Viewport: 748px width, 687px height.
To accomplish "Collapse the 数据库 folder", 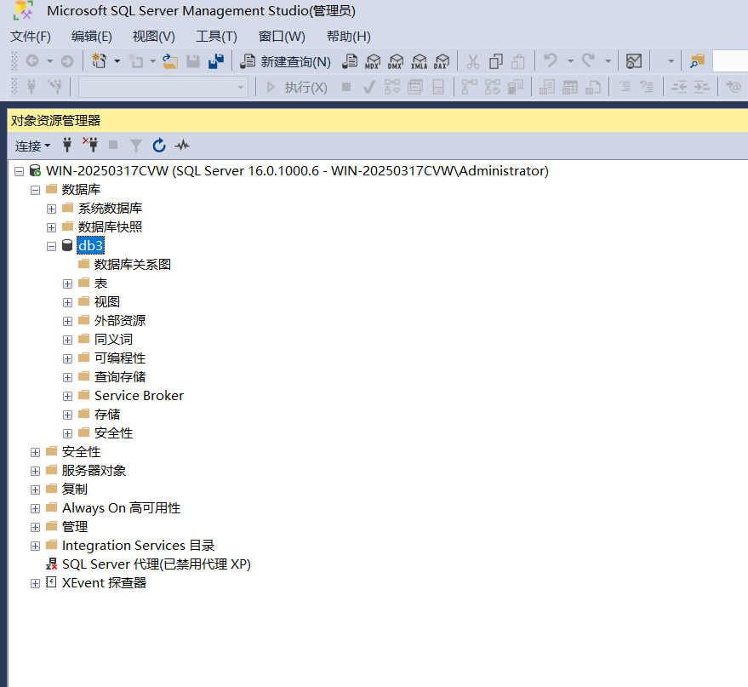I will (35, 191).
